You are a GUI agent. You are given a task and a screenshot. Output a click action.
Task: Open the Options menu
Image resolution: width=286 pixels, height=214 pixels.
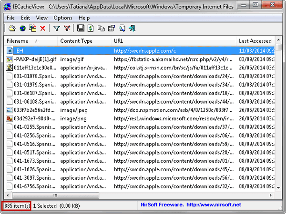pyautogui.click(x=63, y=18)
